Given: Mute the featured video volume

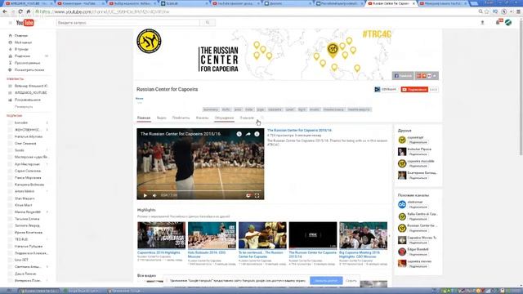Looking at the screenshot, I should tap(154, 195).
